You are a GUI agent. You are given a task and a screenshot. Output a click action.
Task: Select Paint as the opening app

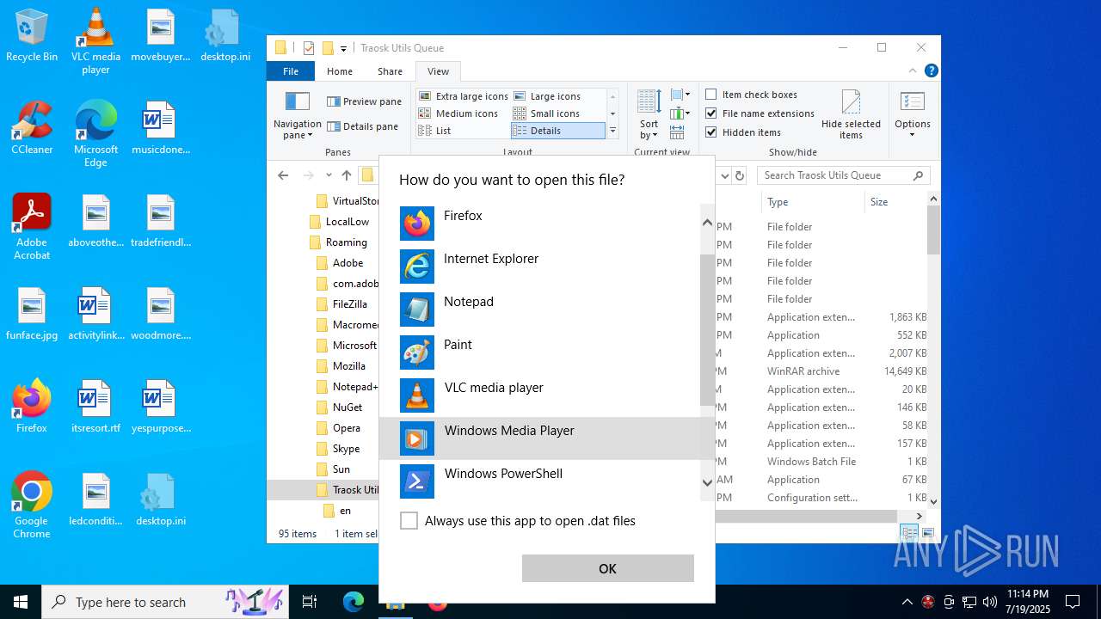click(540, 352)
